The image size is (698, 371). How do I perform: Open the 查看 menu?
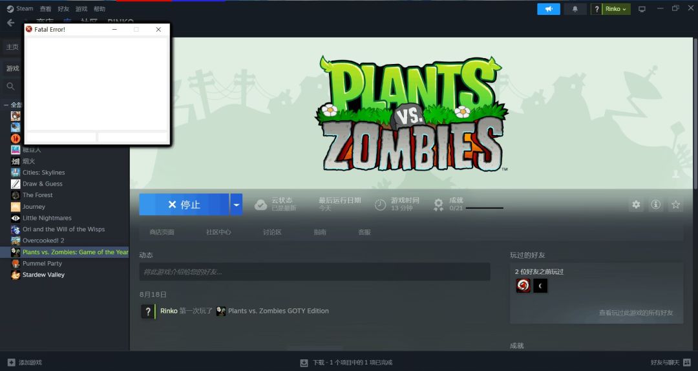pyautogui.click(x=45, y=9)
